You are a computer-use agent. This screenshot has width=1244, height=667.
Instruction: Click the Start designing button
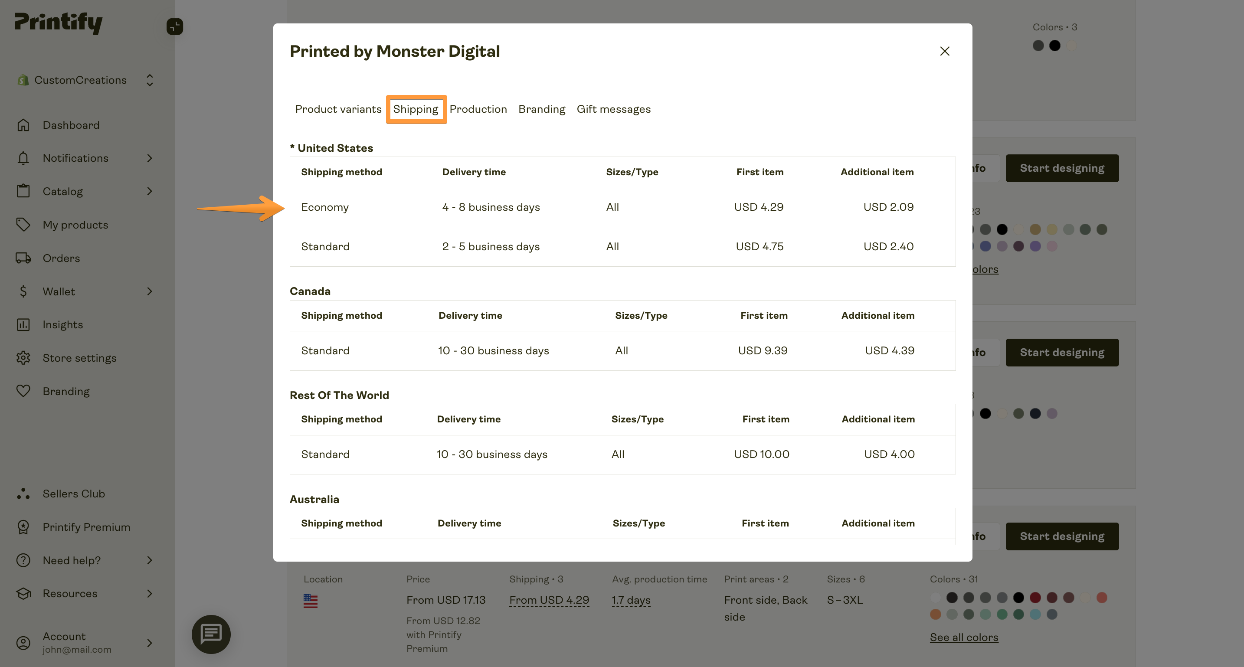(x=1062, y=167)
